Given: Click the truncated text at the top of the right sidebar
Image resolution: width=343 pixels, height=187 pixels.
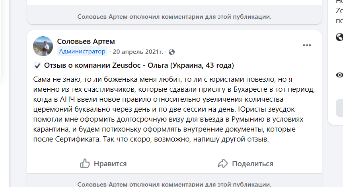Looking at the screenshot, I should pos(339,10).
